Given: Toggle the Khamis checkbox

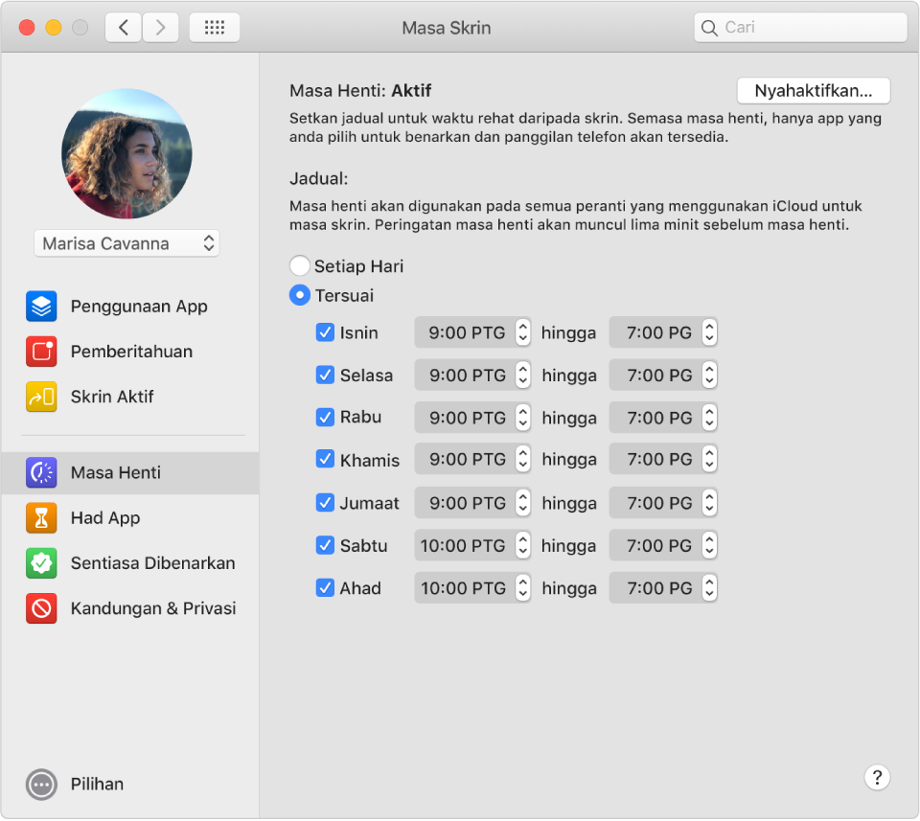Looking at the screenshot, I should (325, 459).
